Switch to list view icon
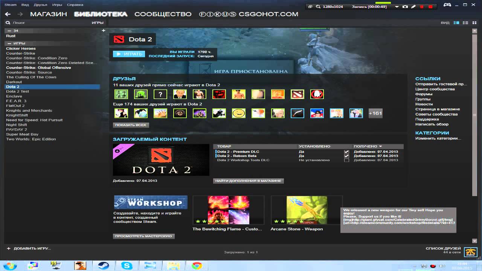Image resolution: width=482 pixels, height=271 pixels. tap(465, 23)
